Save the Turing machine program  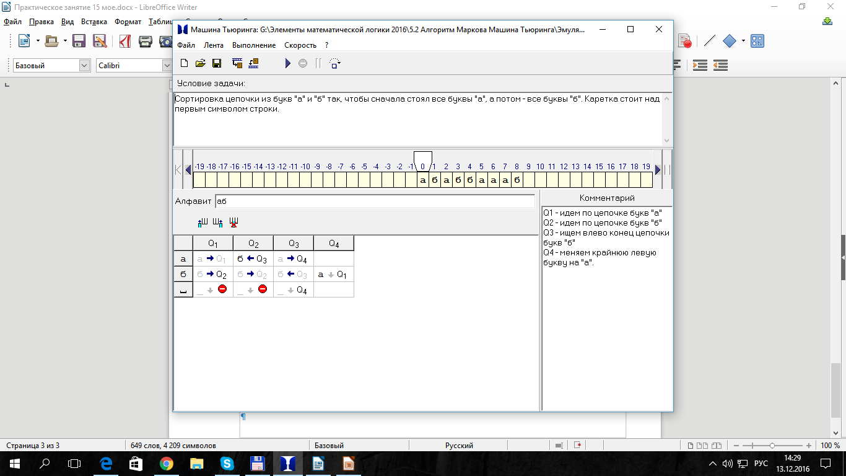tap(217, 63)
